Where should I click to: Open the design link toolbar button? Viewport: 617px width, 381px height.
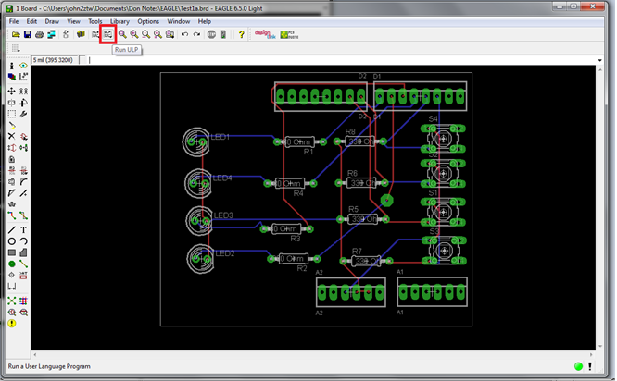264,34
